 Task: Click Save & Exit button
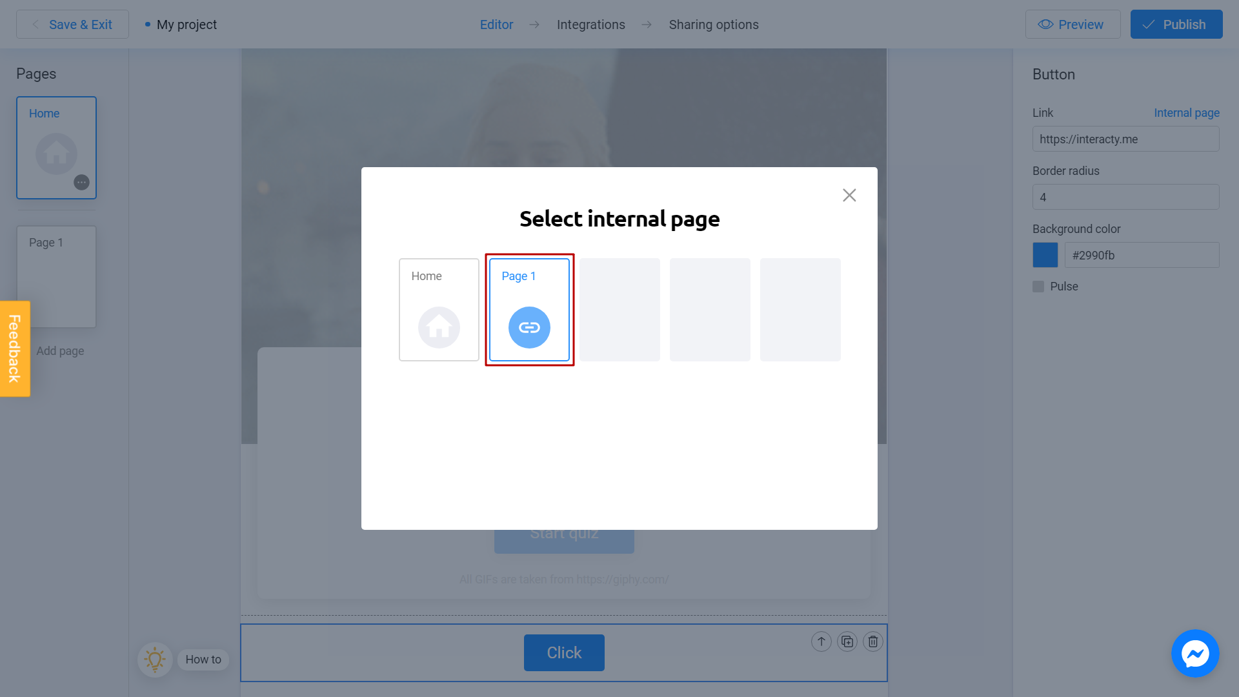73,24
